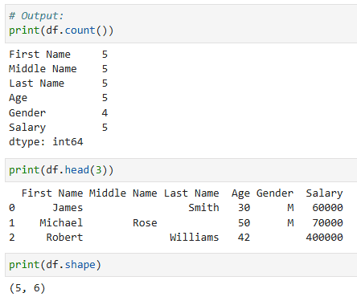Viewport: 357px width, 301px height.
Task: Click the 'First Name' column header in table
Action: pyautogui.click(x=52, y=193)
